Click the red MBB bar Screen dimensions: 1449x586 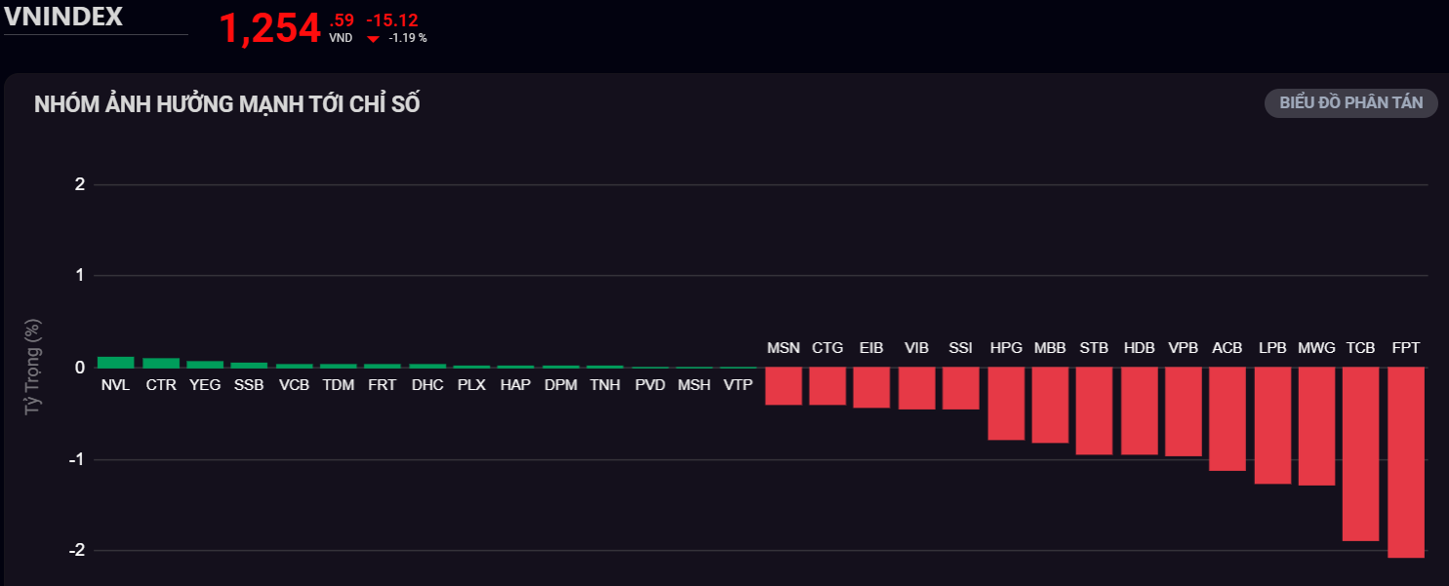(x=1050, y=405)
